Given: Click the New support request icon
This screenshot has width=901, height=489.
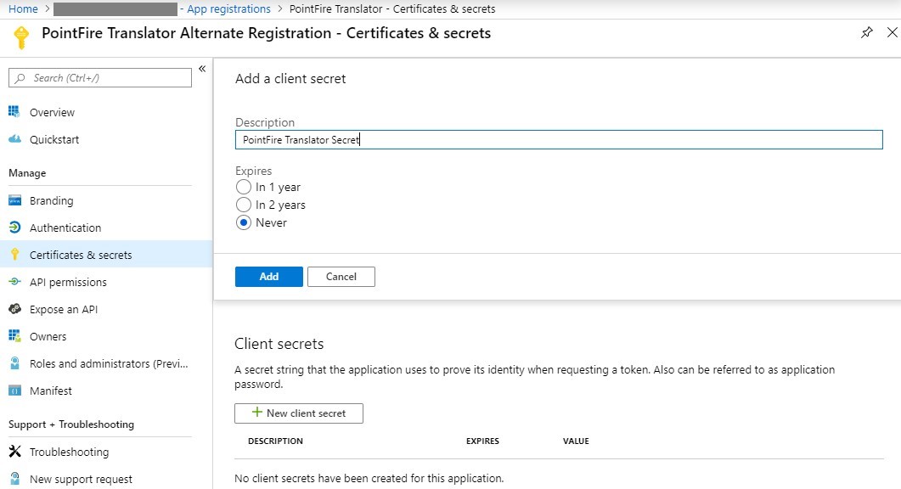Looking at the screenshot, I should pyautogui.click(x=15, y=479).
